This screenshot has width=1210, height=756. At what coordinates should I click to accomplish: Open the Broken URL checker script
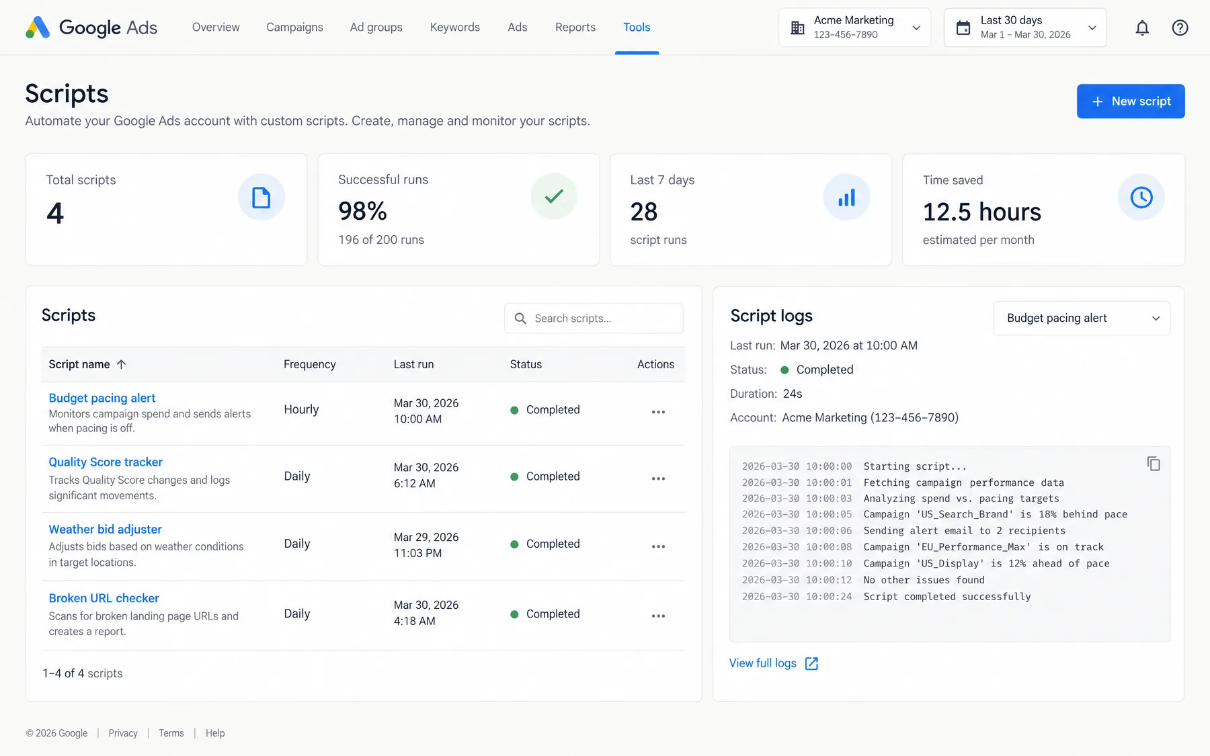(104, 598)
